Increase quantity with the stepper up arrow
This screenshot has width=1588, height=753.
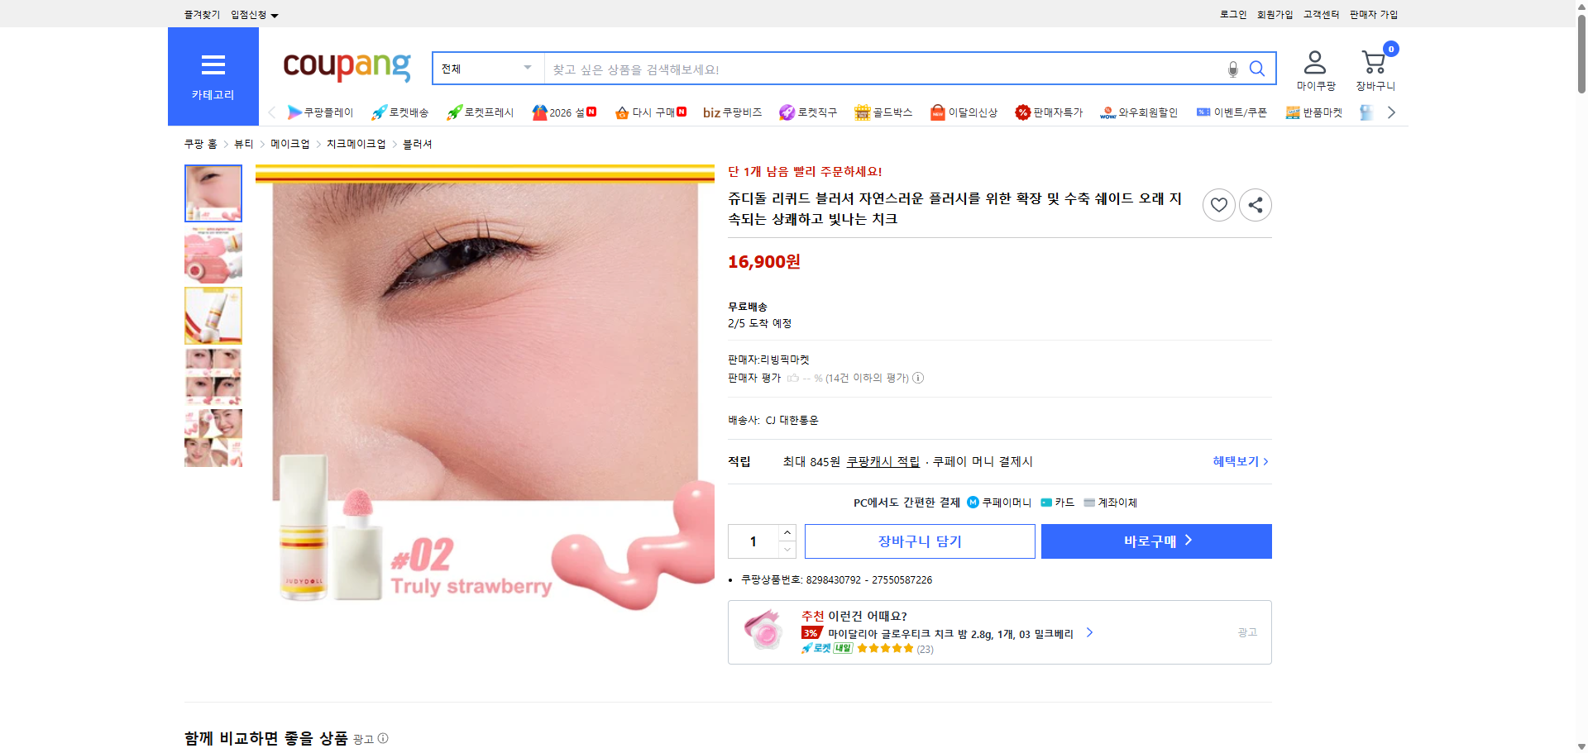click(787, 532)
